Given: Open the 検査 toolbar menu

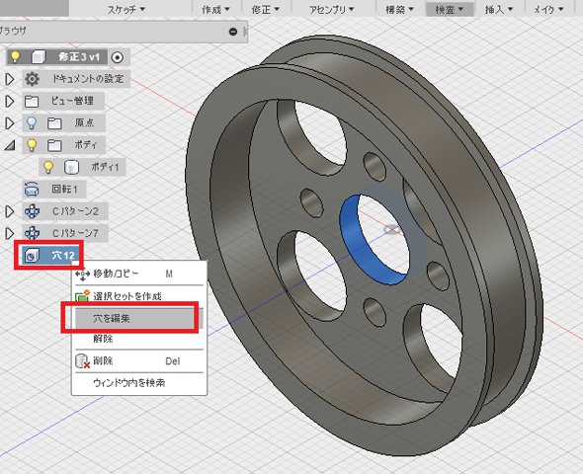Looking at the screenshot, I should (x=450, y=9).
